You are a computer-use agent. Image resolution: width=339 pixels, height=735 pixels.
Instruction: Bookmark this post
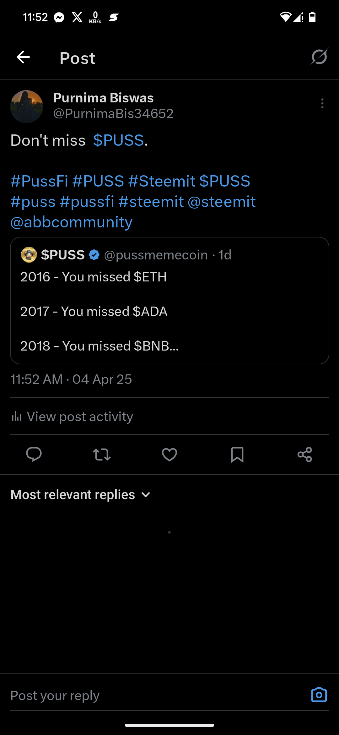click(x=237, y=455)
